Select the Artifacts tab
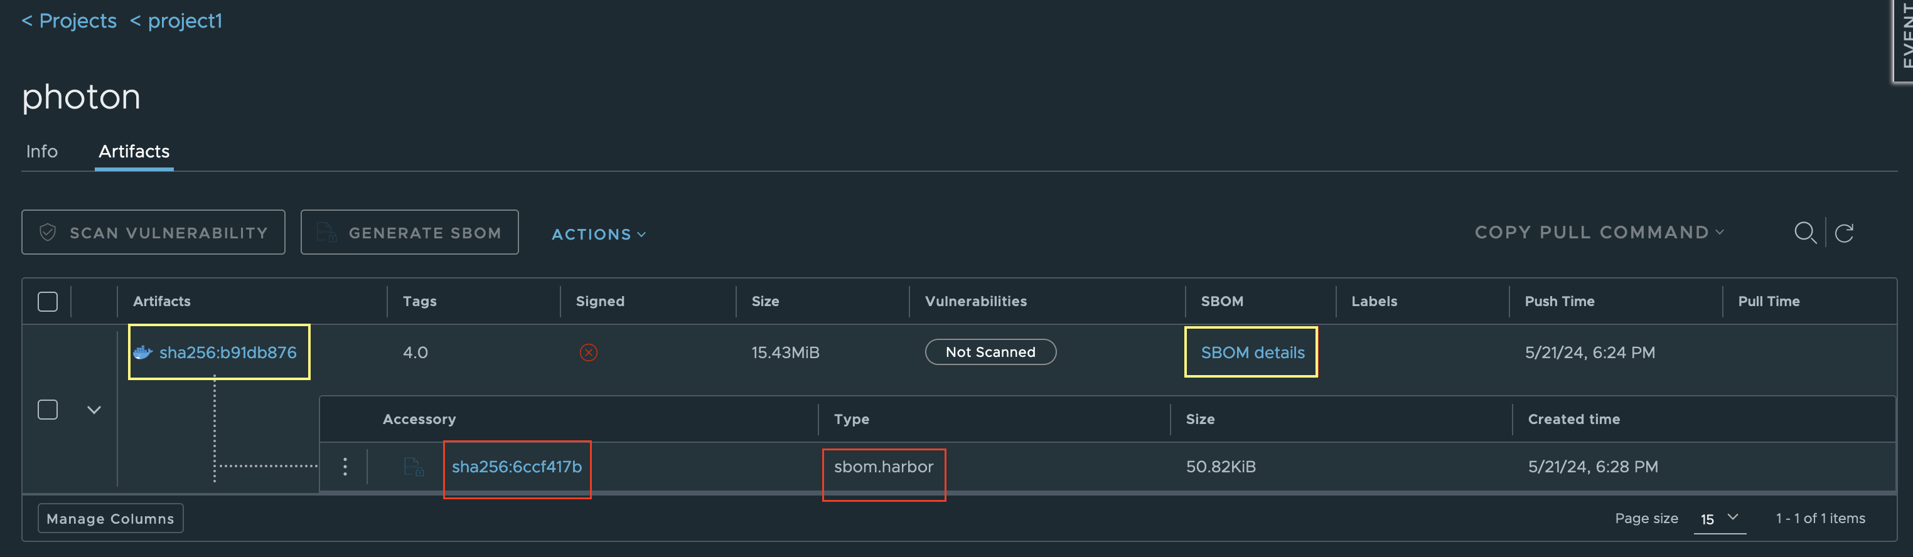1913x557 pixels. [134, 152]
